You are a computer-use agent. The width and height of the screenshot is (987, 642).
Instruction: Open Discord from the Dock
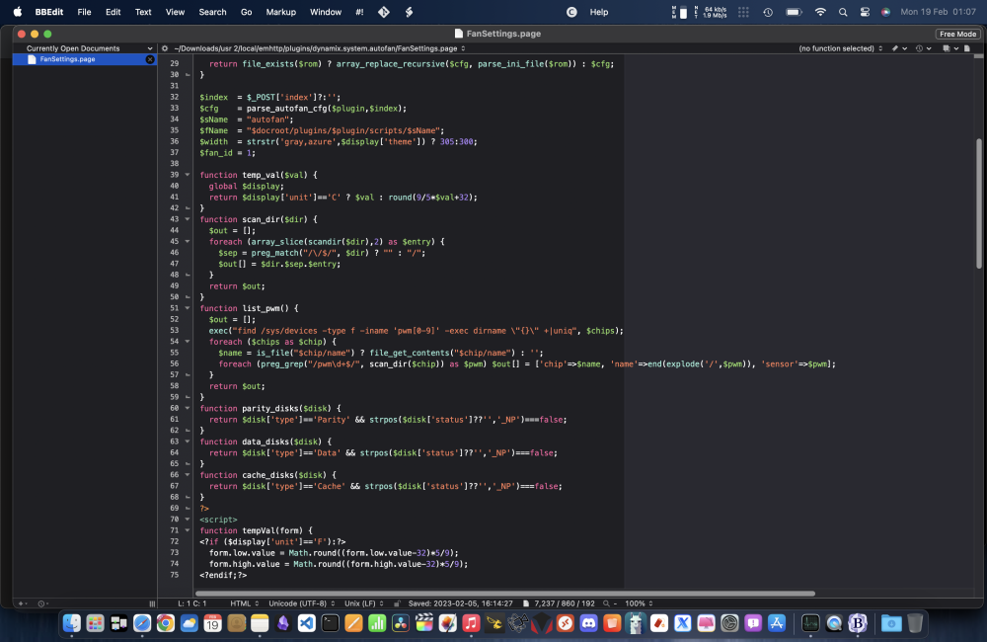click(x=588, y=623)
